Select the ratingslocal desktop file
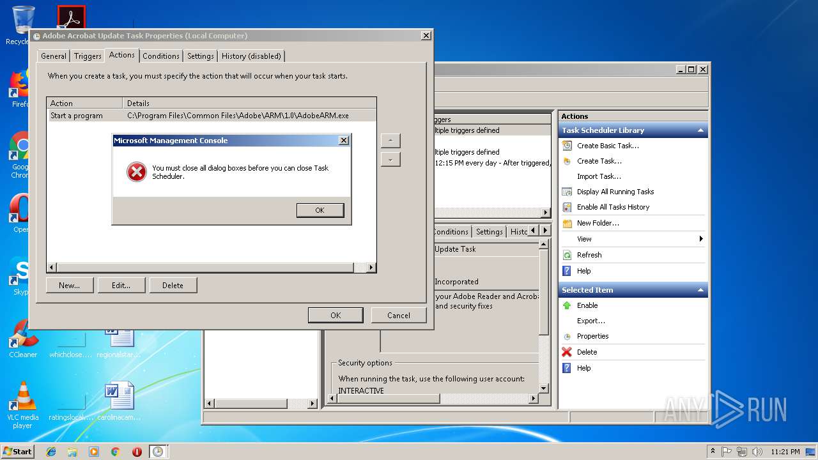The image size is (818, 460). tap(70, 409)
